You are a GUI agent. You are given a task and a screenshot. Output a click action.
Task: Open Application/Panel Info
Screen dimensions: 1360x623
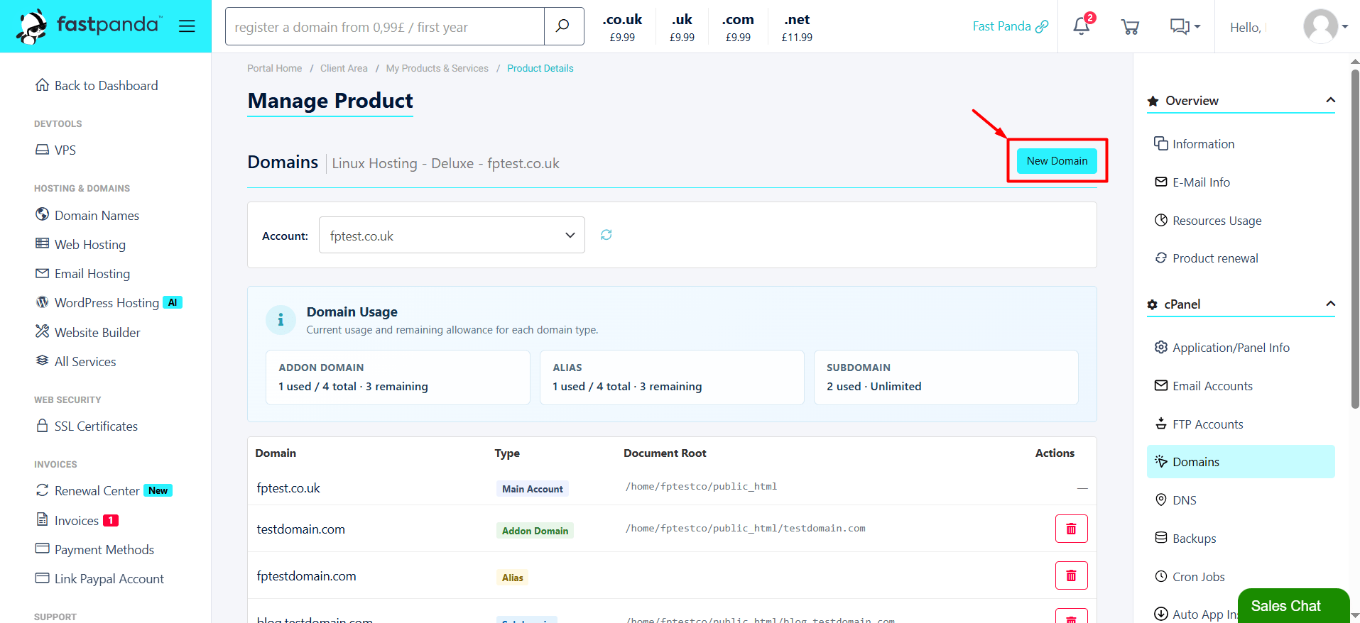(1222, 348)
